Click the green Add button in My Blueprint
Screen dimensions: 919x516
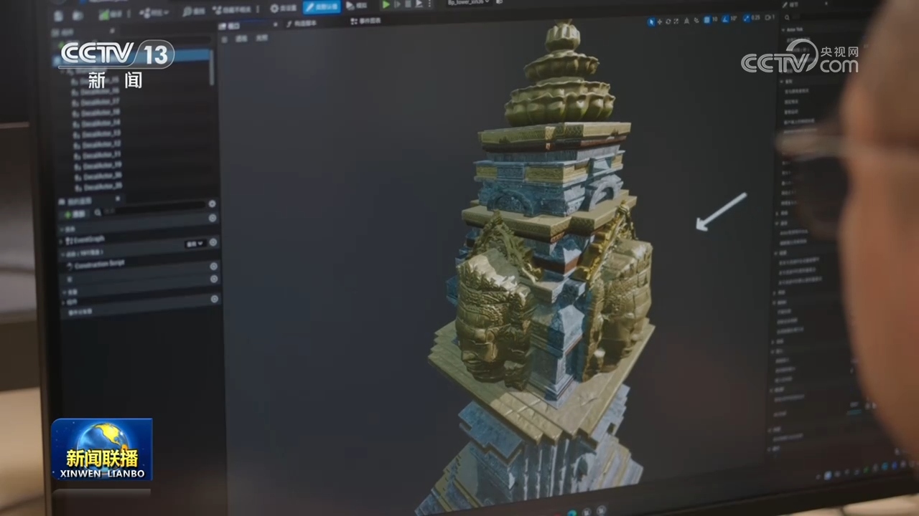pos(75,214)
